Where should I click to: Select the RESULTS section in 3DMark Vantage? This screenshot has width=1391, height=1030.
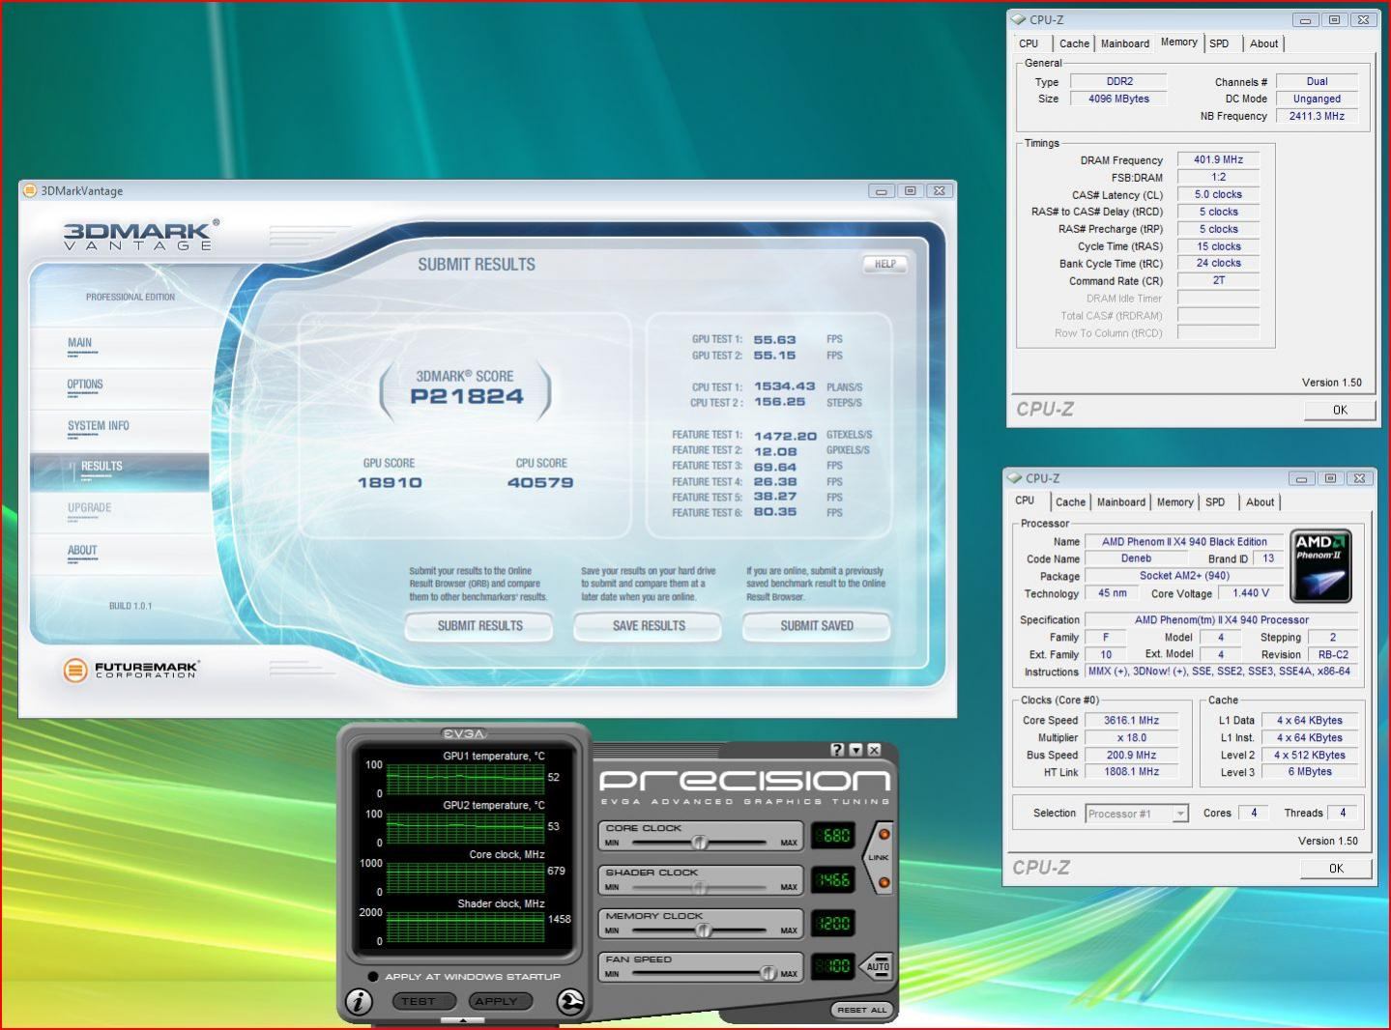120,472
